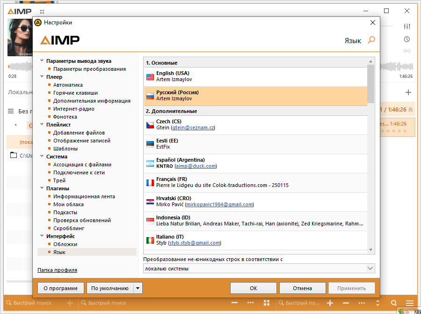Open the hamburger menu in bottom-right corner

[x=410, y=303]
